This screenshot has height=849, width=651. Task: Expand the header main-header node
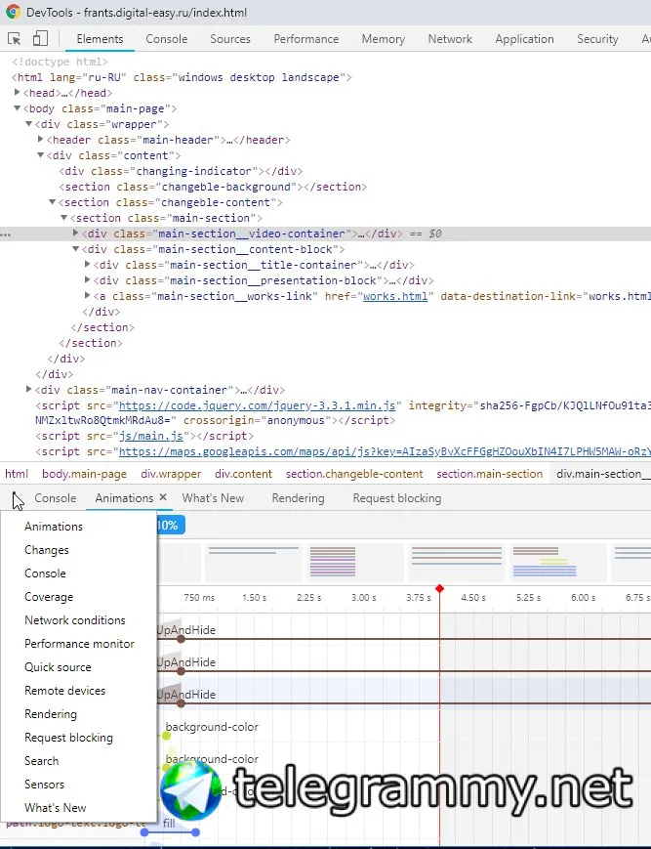pos(41,140)
